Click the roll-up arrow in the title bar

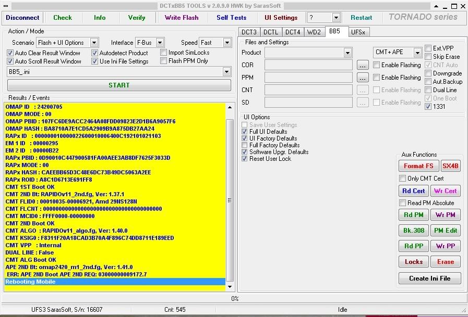click(x=436, y=6)
